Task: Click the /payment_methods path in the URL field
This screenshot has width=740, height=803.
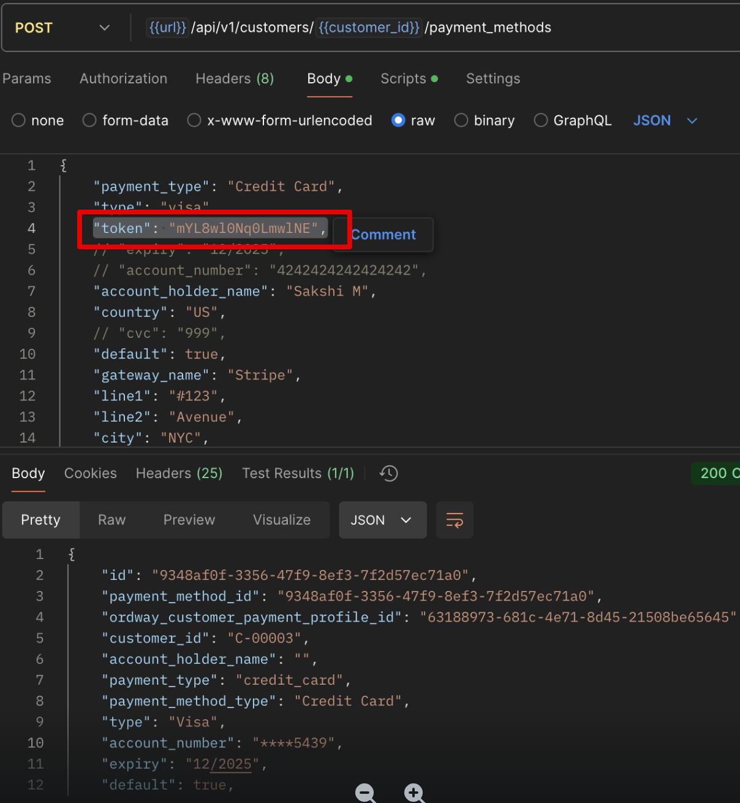Action: tap(488, 28)
